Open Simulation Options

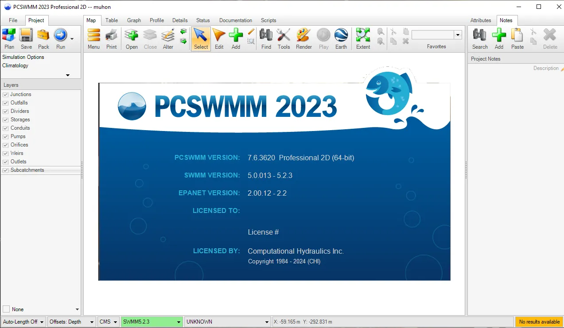pyautogui.click(x=23, y=57)
